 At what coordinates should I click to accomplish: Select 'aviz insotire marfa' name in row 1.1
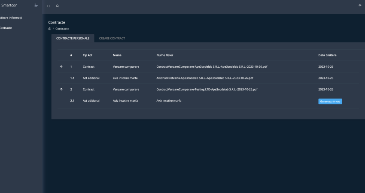click(125, 78)
